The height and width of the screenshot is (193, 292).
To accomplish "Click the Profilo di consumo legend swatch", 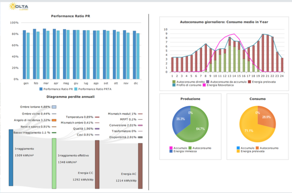I will tap(174, 85).
